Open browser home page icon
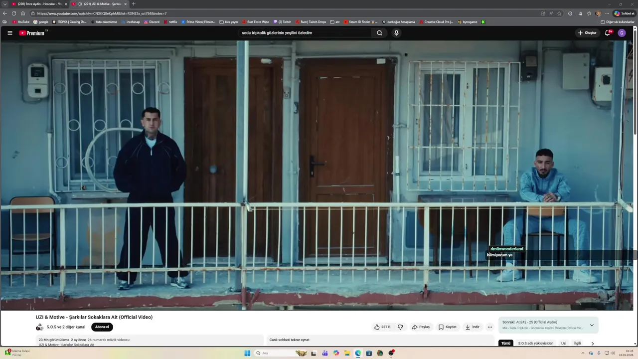Image resolution: width=638 pixels, height=359 pixels. (x=23, y=13)
